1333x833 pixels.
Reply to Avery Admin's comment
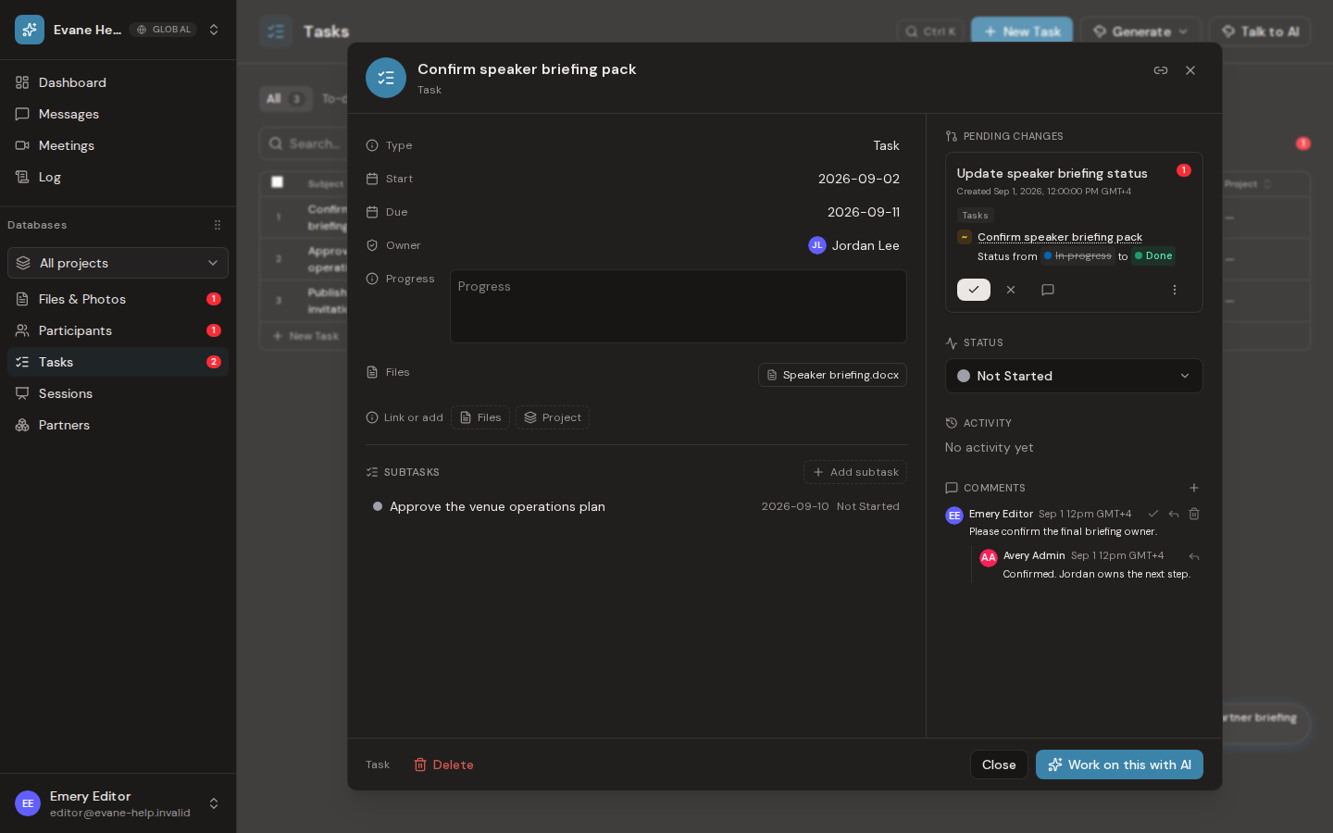[1194, 556]
